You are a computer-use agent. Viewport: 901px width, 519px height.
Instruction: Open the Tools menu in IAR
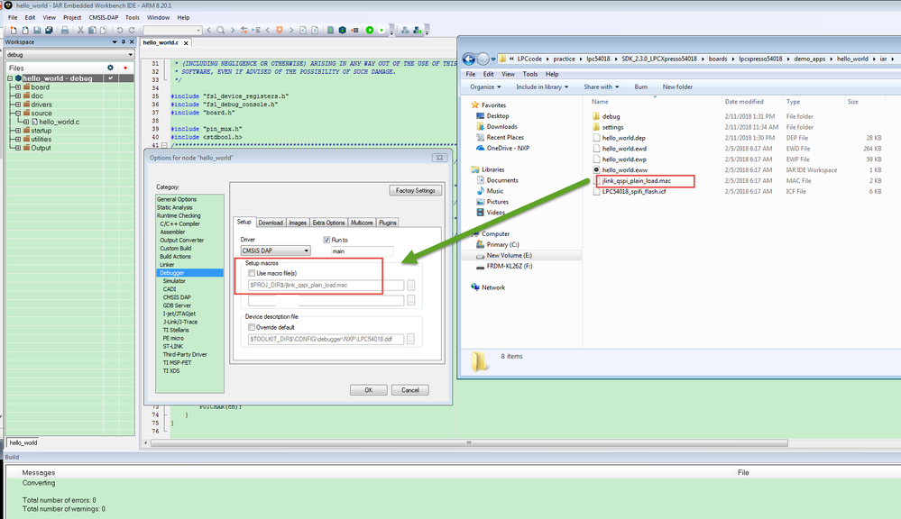[133, 18]
